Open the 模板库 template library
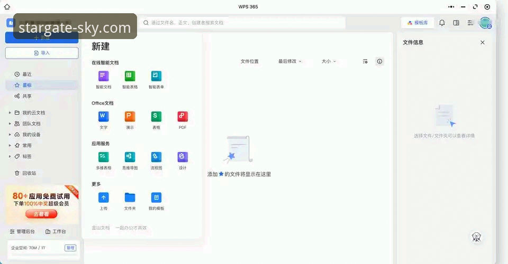 point(418,23)
